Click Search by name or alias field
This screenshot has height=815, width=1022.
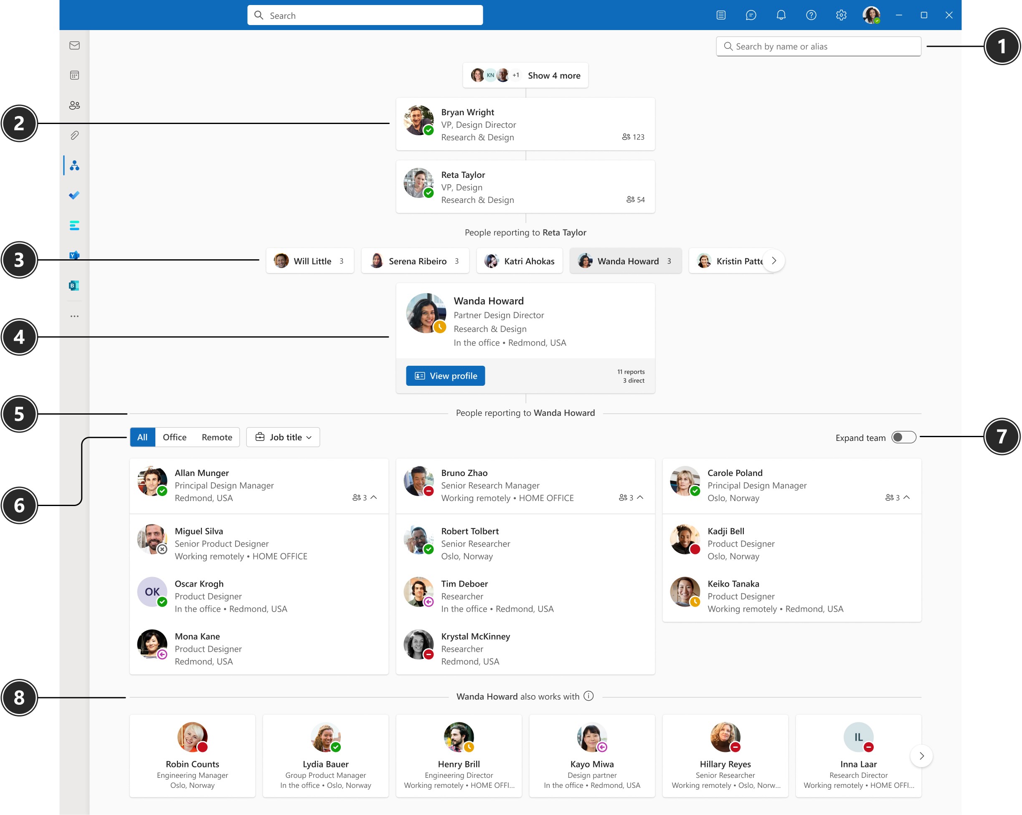pos(818,46)
